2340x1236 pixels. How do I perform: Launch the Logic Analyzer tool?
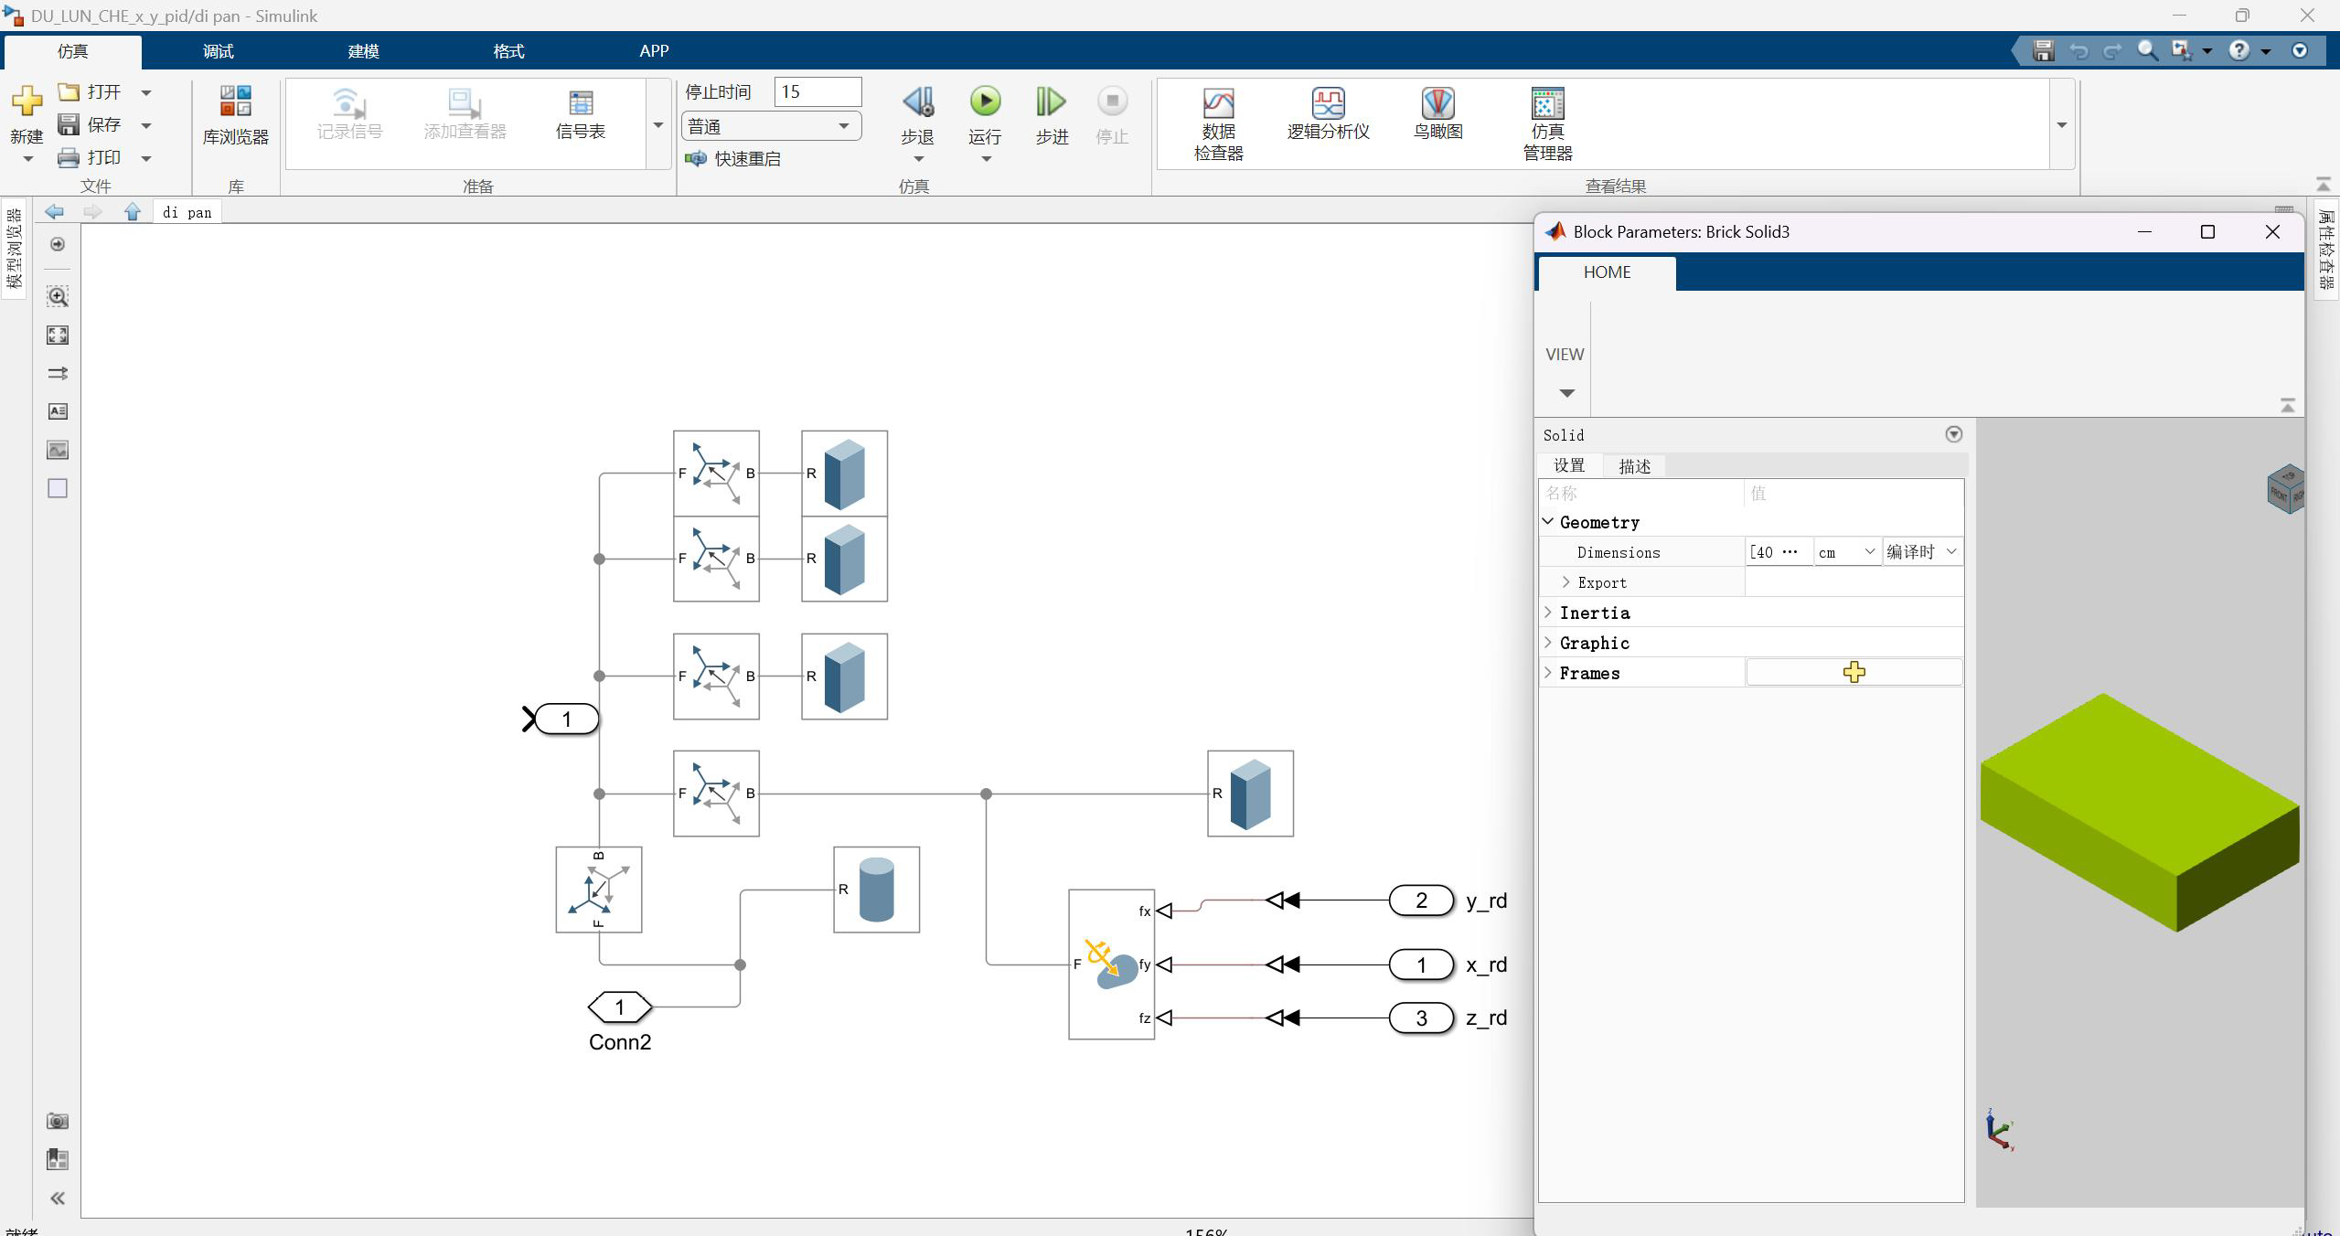click(1328, 103)
